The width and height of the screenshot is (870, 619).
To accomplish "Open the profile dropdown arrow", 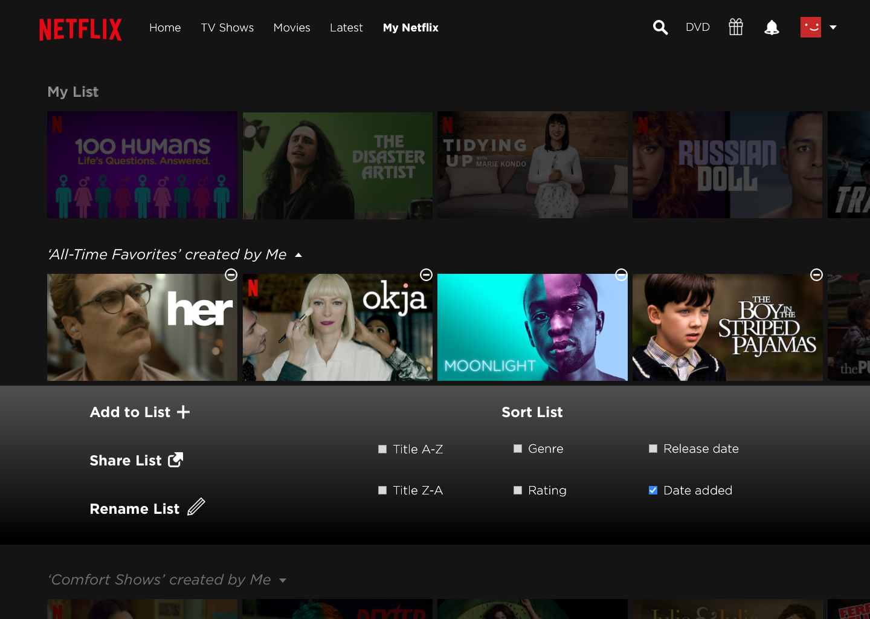I will (833, 27).
